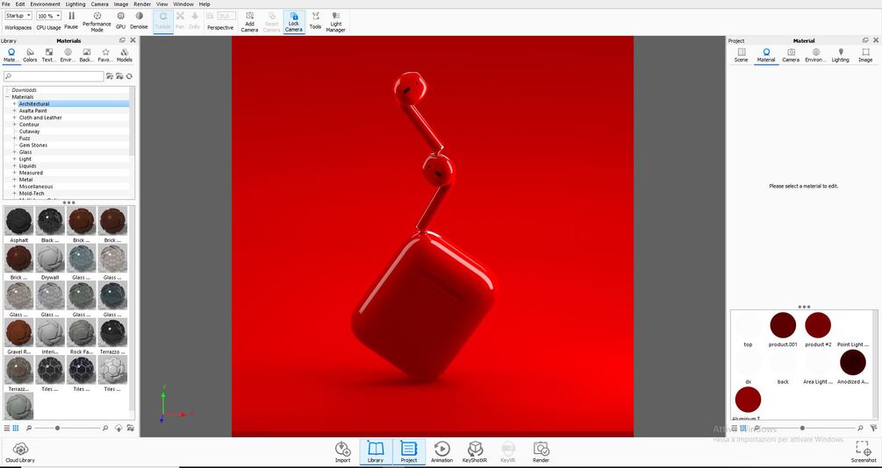
Task: Switch to library Favorites tab
Action: (x=105, y=55)
